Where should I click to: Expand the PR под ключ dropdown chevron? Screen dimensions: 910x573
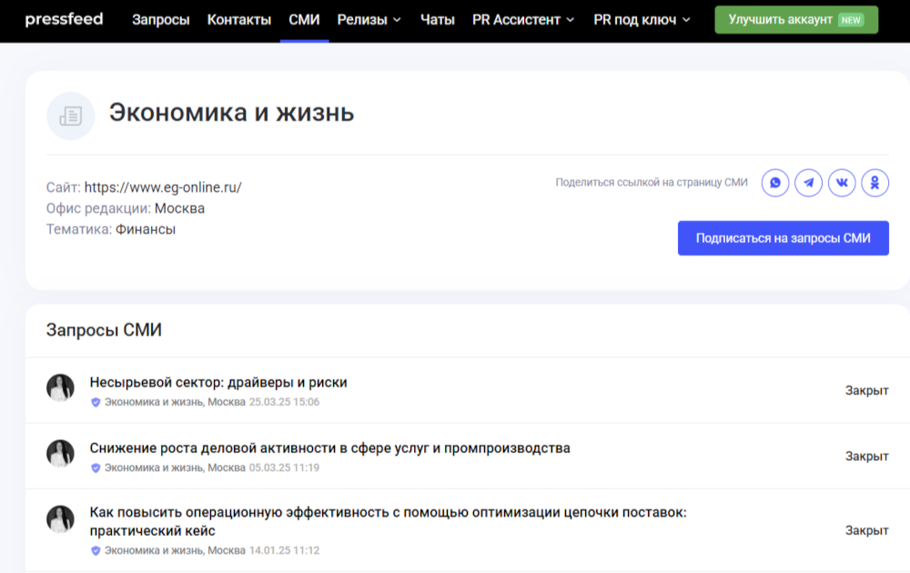tap(686, 20)
